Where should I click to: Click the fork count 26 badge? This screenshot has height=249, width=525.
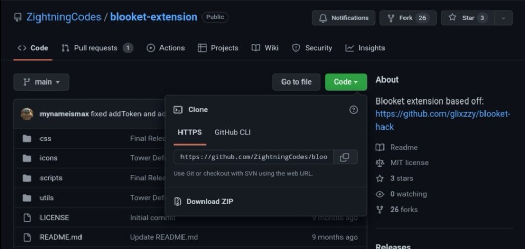click(422, 18)
